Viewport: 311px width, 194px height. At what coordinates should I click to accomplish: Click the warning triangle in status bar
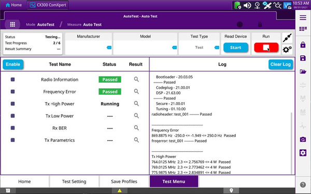pos(120,190)
